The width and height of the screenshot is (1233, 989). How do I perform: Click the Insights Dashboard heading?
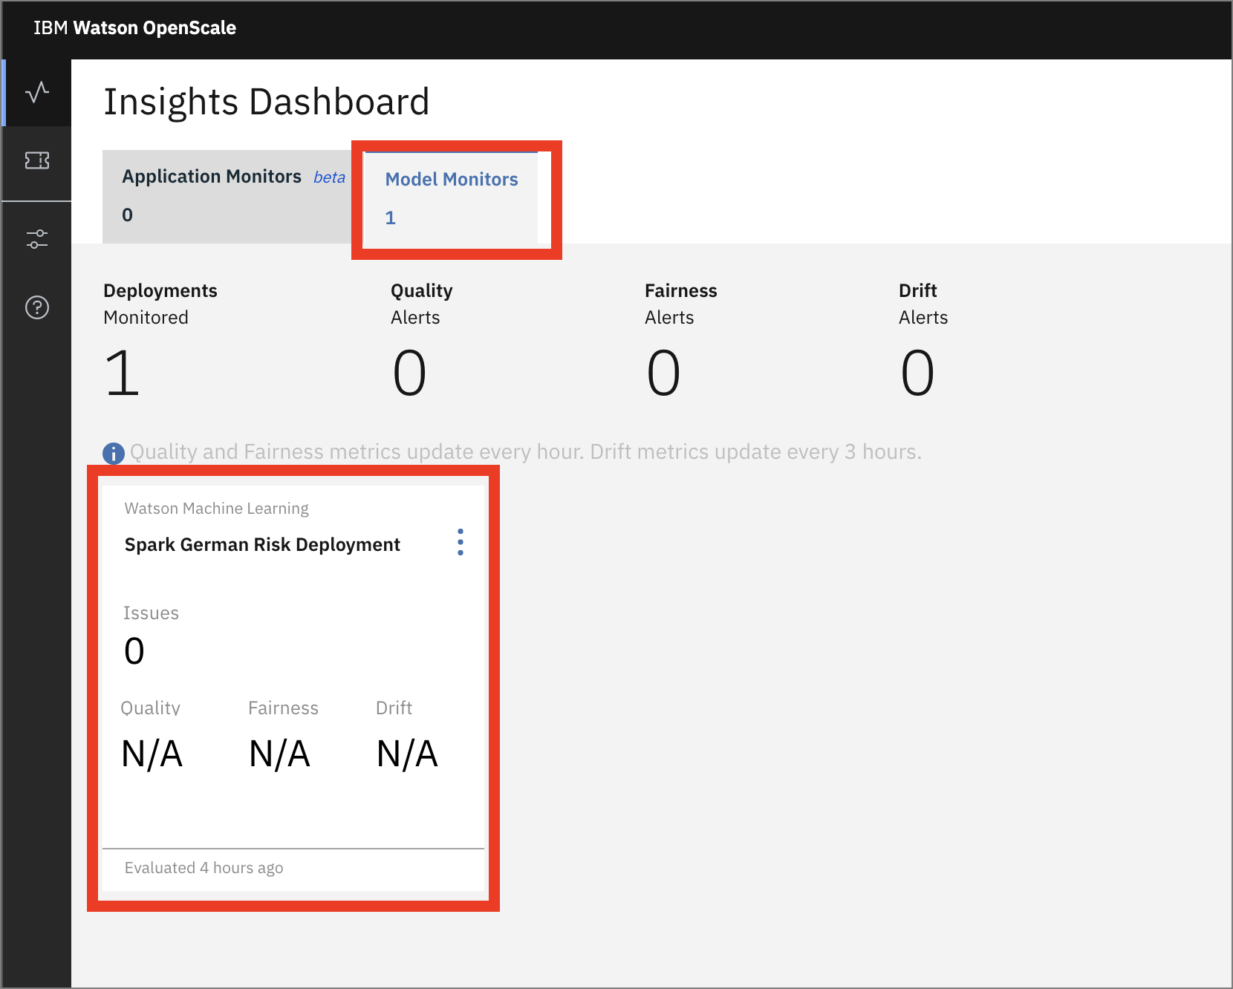tap(266, 102)
